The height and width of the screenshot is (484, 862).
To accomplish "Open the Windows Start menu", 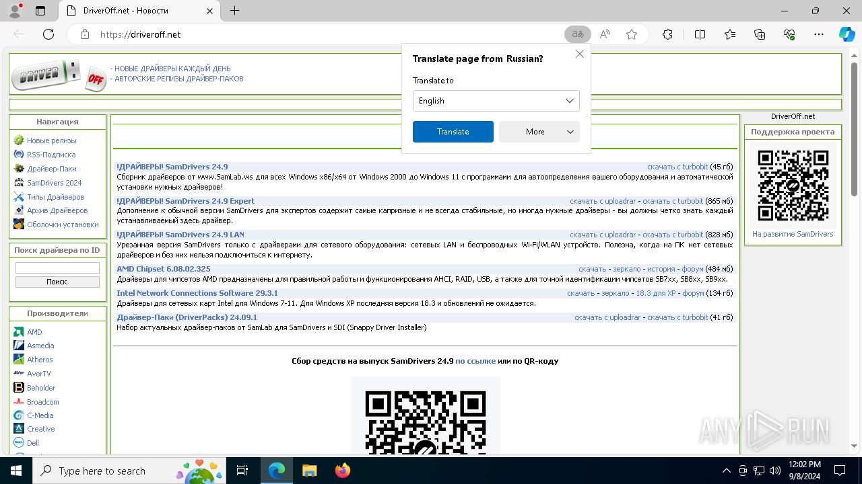I will [16, 471].
